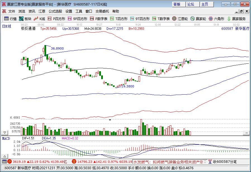Select the P四方形 tool
251x172 pixels.
click(x=56, y=19)
